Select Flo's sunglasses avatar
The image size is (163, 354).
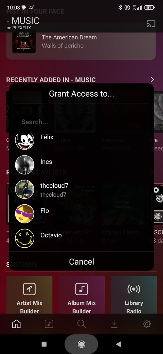pyautogui.click(x=24, y=214)
